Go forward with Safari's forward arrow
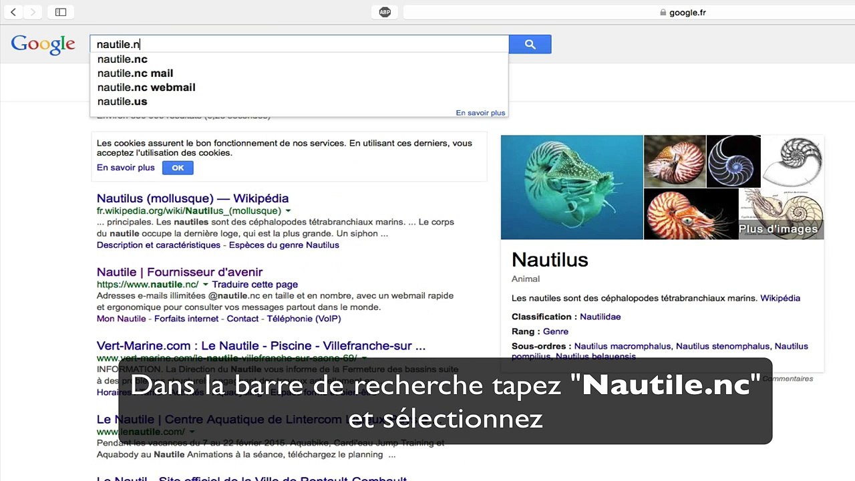This screenshot has height=481, width=855. coord(32,12)
